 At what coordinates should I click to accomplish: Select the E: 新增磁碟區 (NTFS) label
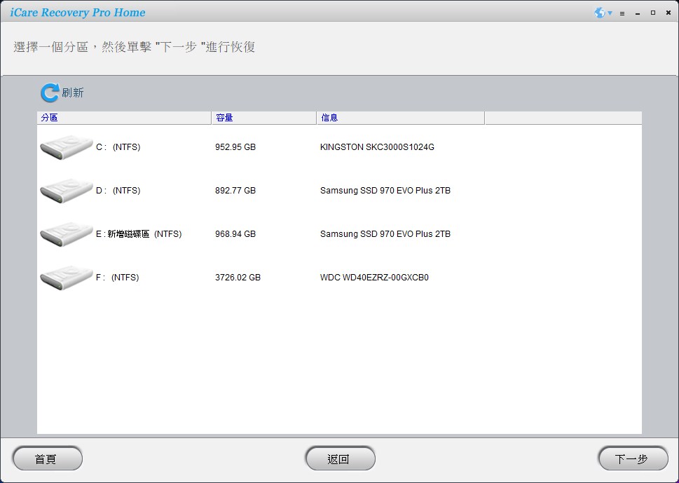tap(139, 234)
